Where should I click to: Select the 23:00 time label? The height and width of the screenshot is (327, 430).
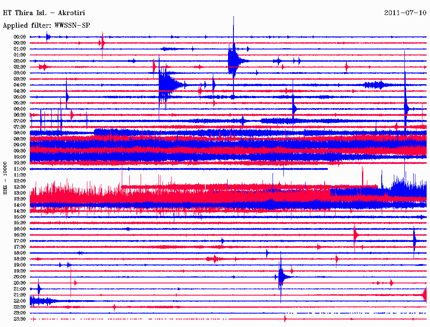(20, 313)
